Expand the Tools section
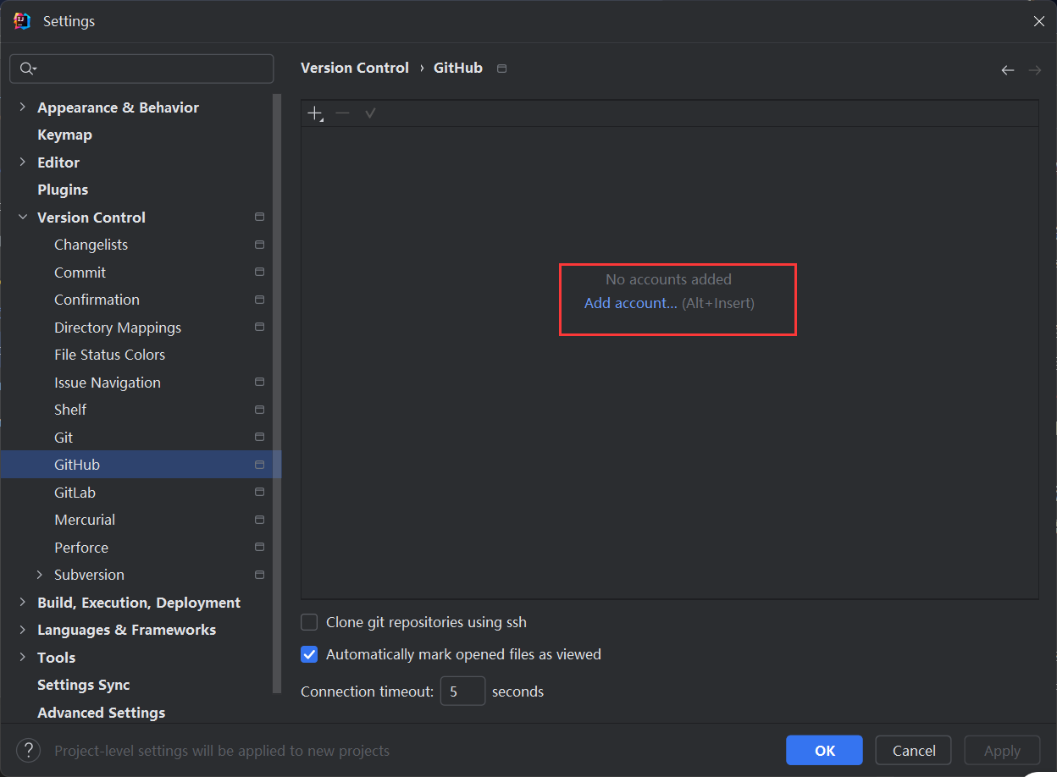 23,658
